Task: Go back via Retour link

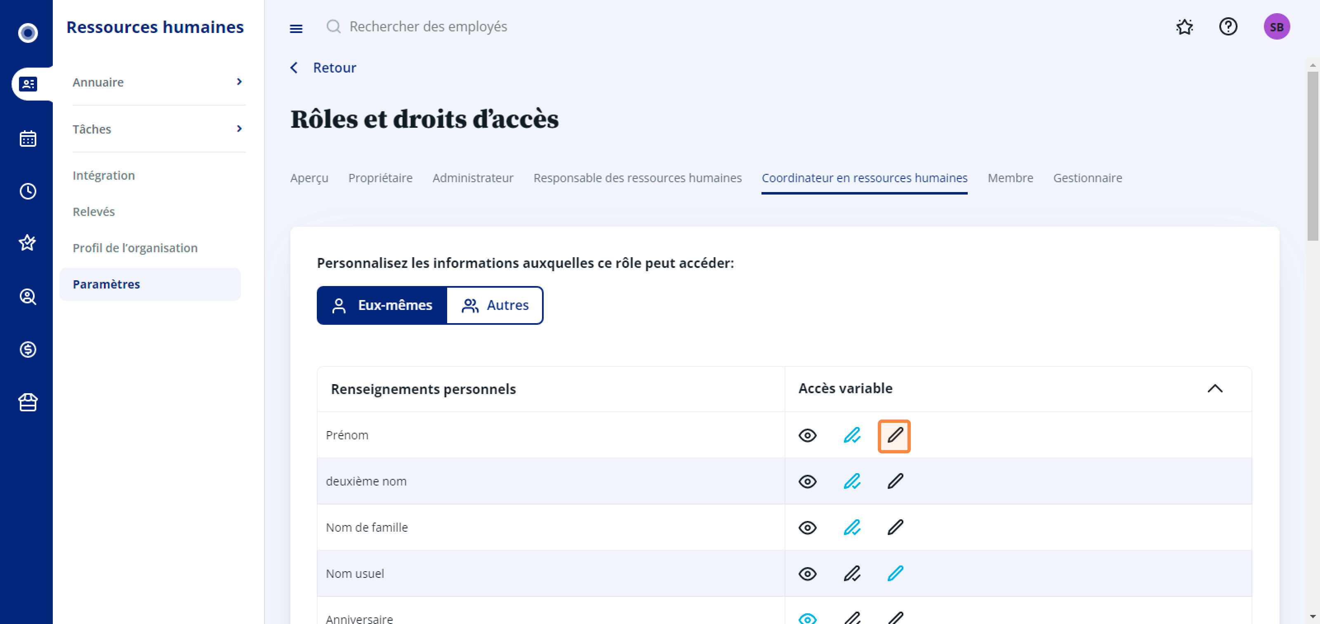Action: coord(334,68)
